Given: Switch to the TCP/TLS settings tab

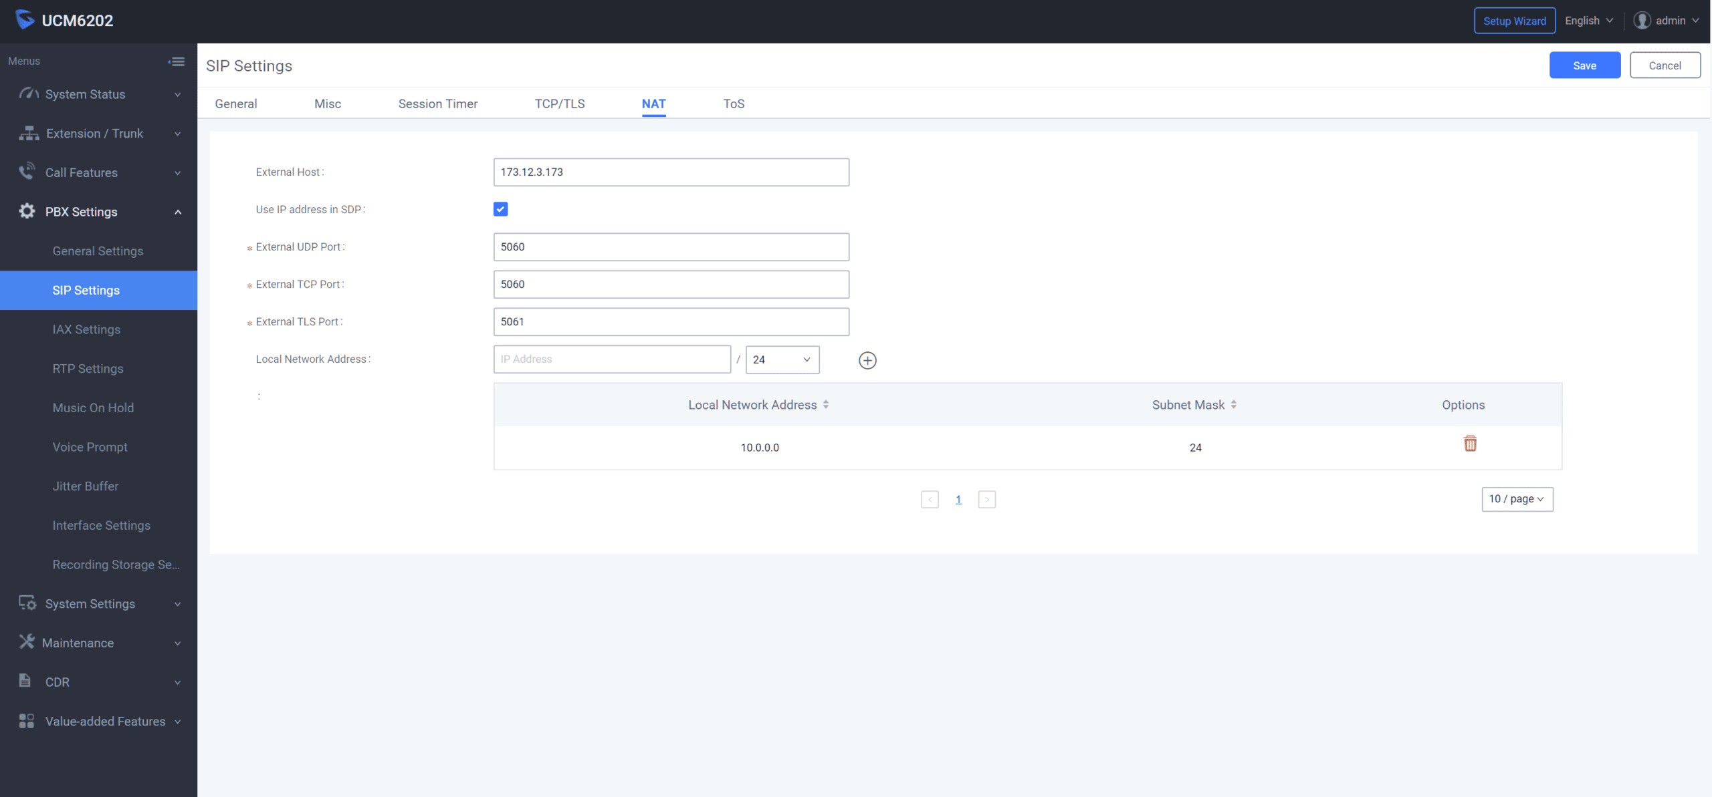Looking at the screenshot, I should (559, 102).
